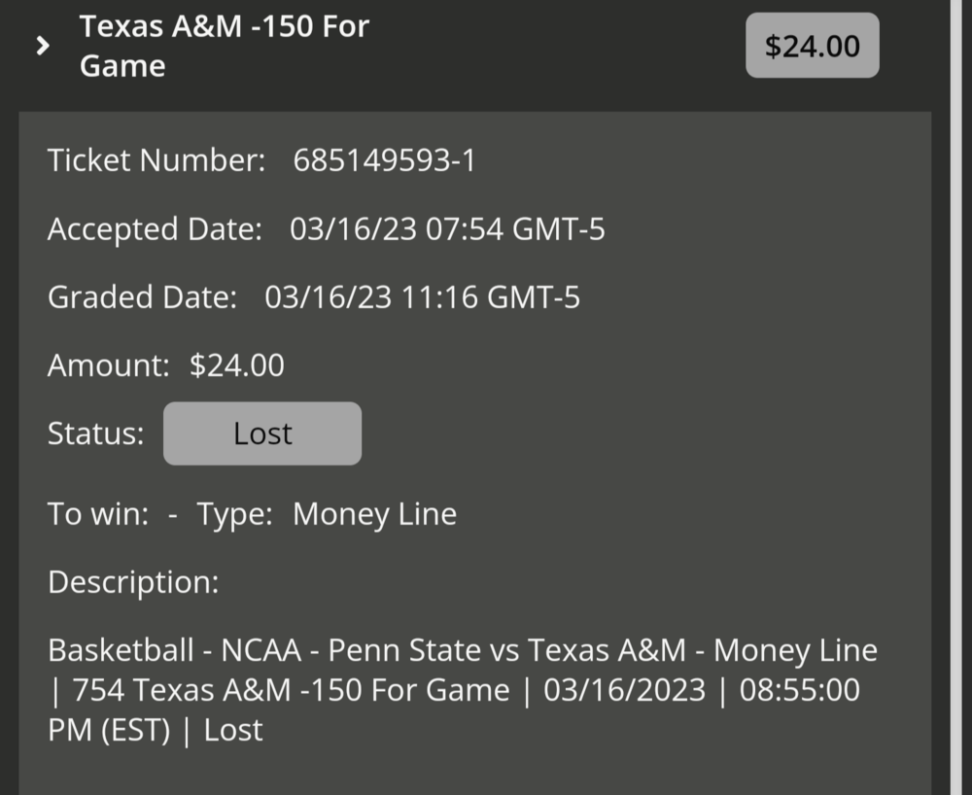This screenshot has width=972, height=795.
Task: Click the Amount label
Action: click(108, 365)
